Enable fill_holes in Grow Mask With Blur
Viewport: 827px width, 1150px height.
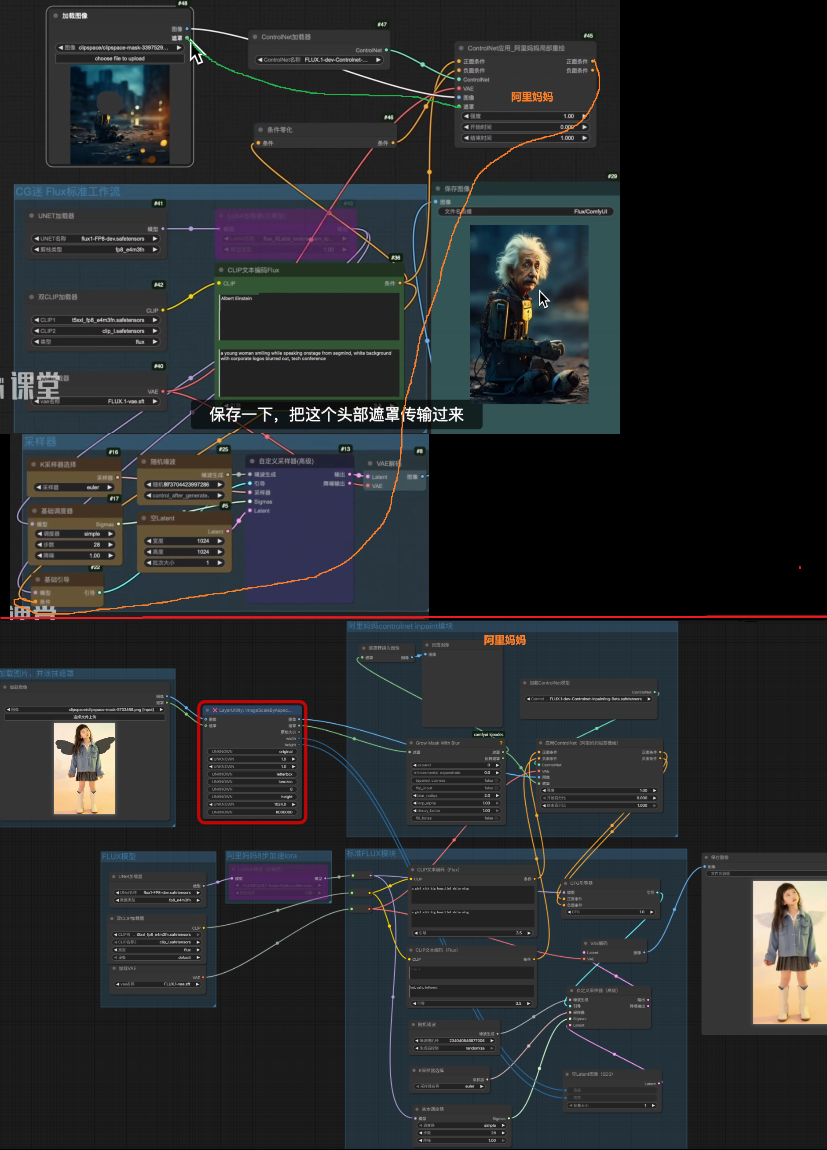pos(456,818)
